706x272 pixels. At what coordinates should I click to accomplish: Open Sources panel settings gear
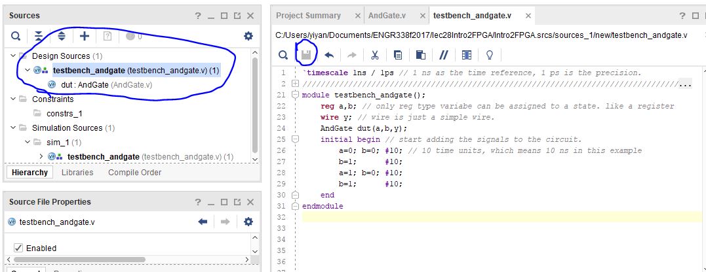248,36
